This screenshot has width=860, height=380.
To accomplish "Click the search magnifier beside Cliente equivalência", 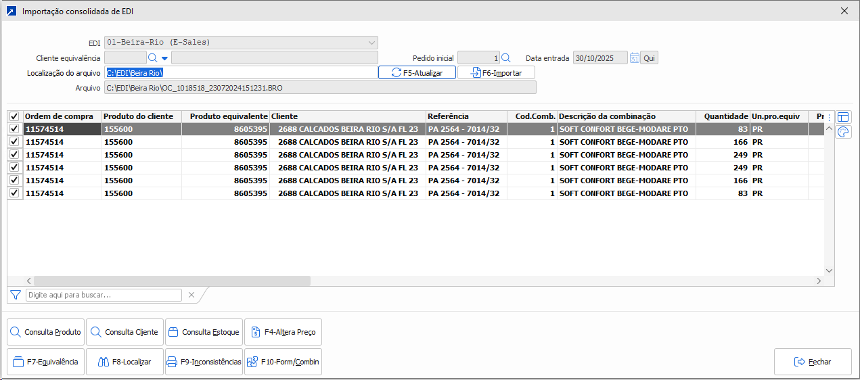I will [x=153, y=58].
